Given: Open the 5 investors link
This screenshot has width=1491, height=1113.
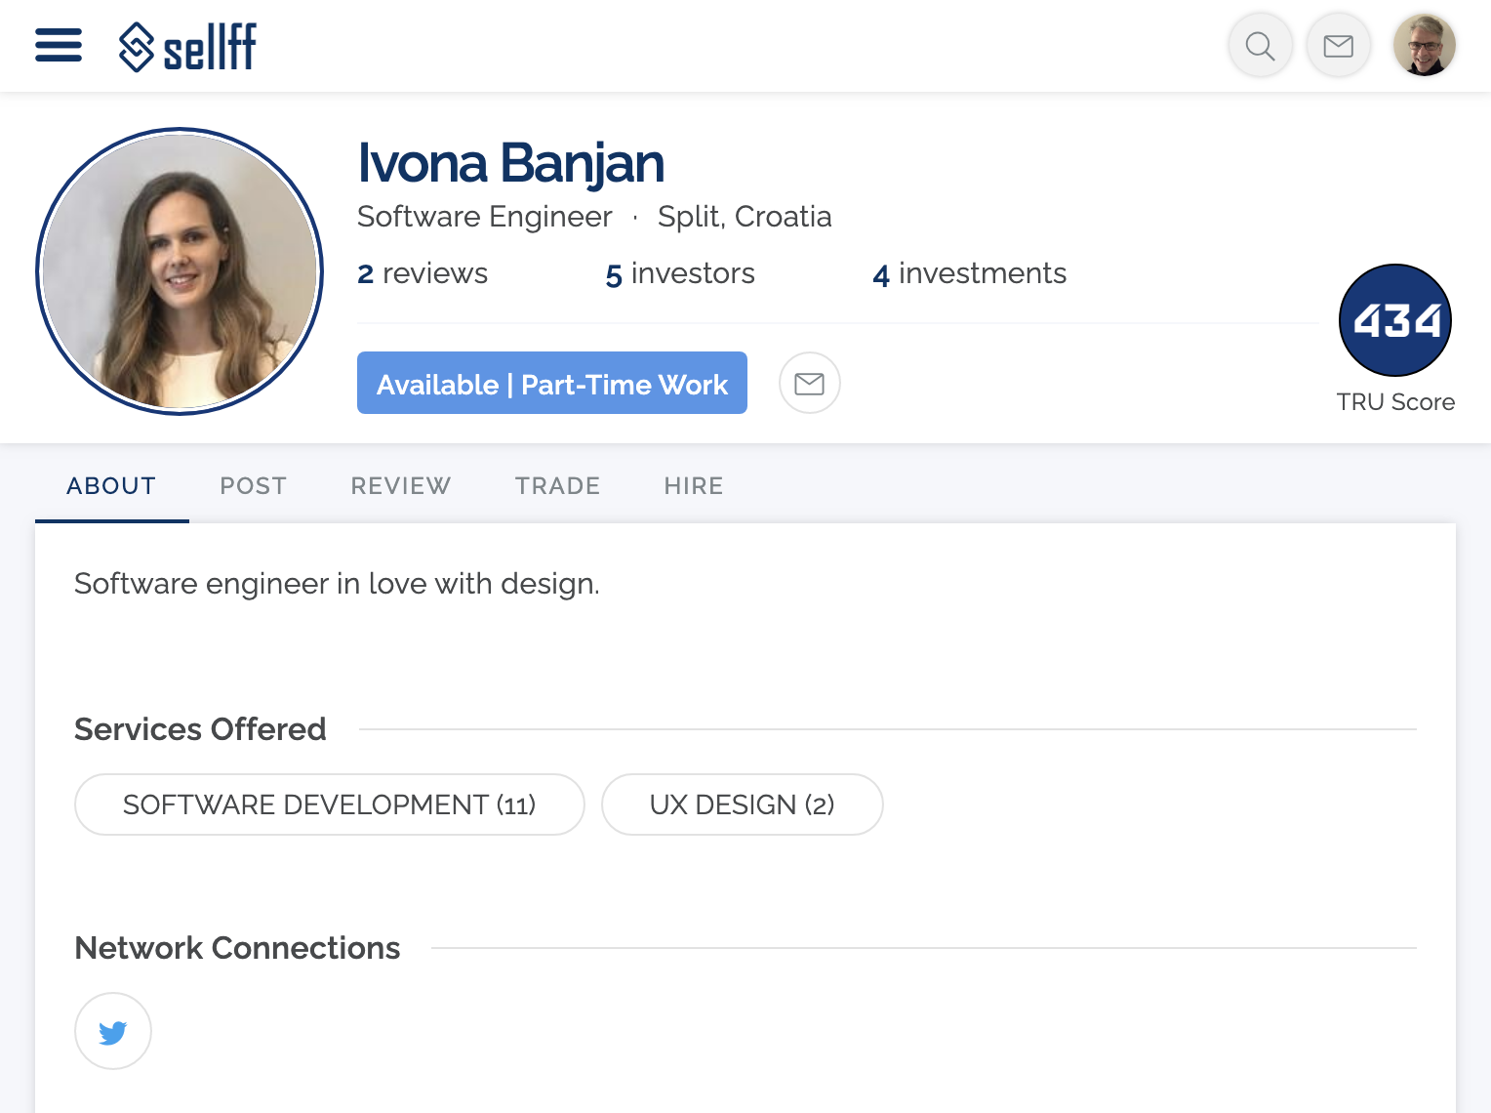Looking at the screenshot, I should point(680,274).
